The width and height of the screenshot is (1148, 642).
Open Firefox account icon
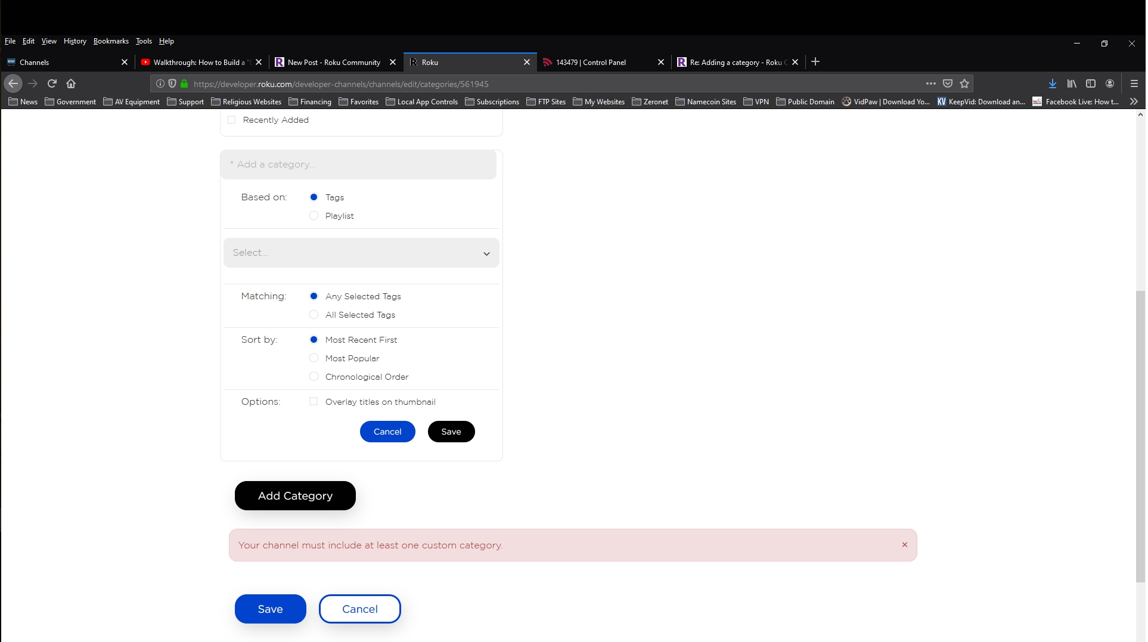click(1110, 83)
